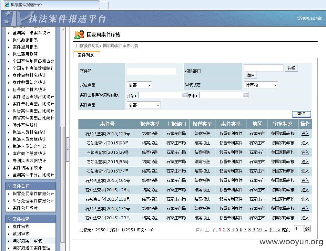Select the 执法案件报送平台 browser tab
The height and width of the screenshot is (251, 326).
coord(51,5)
